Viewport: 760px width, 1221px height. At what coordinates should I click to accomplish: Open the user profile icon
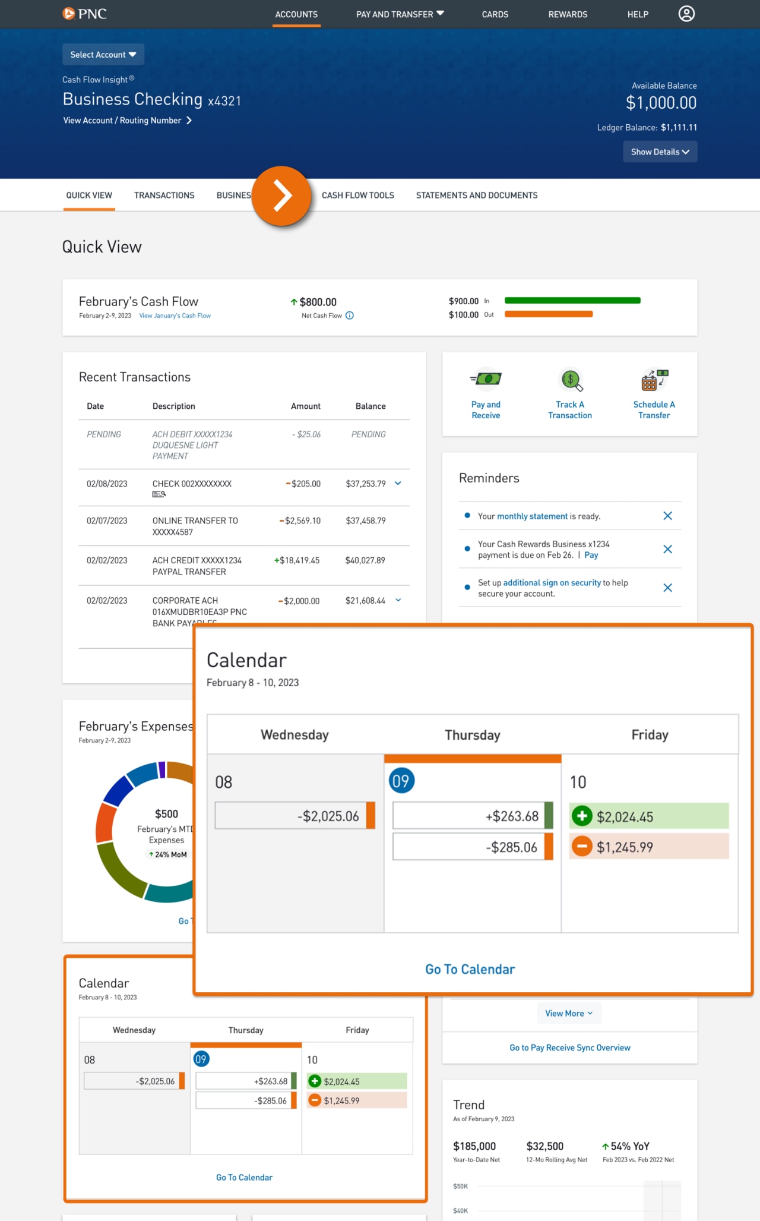[686, 14]
